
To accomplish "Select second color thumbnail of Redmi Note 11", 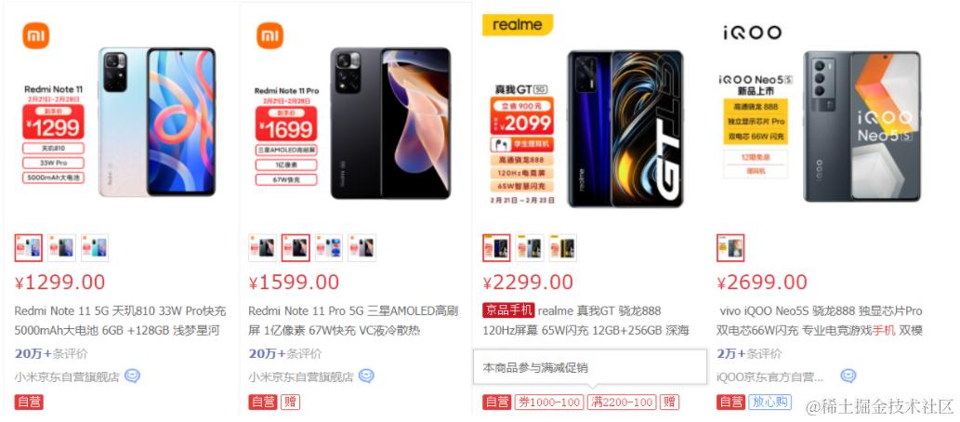I will pos(62,247).
